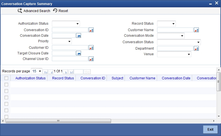This screenshot has height=136, width=221.
Task: Sort by Customer Name column header
Action: click(142, 78)
